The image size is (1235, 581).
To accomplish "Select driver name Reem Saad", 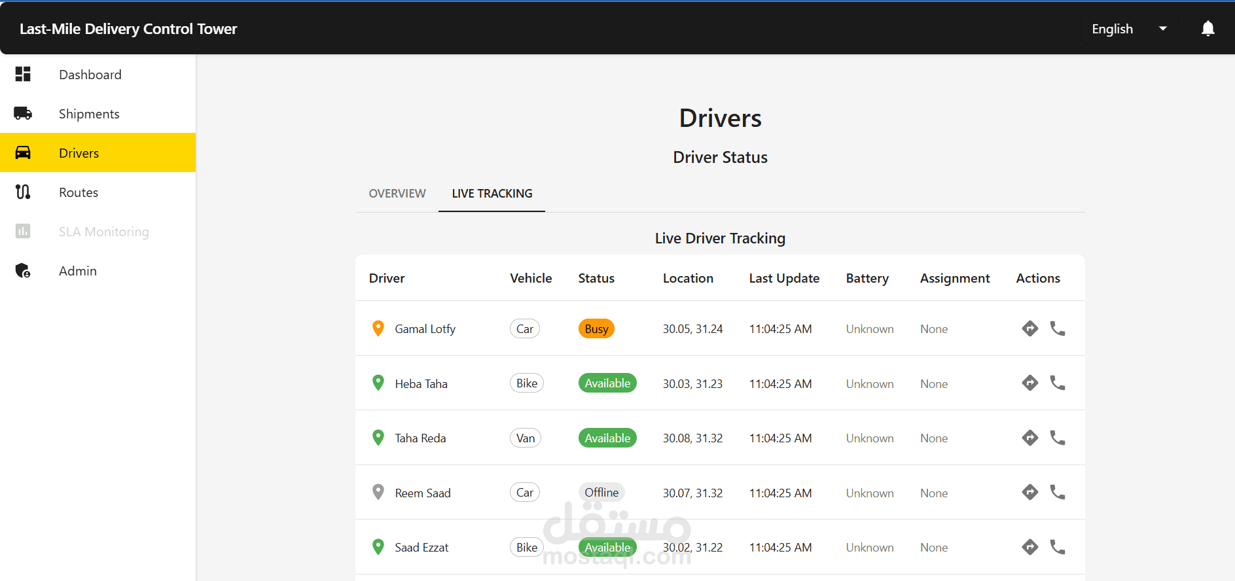I will pyautogui.click(x=423, y=493).
